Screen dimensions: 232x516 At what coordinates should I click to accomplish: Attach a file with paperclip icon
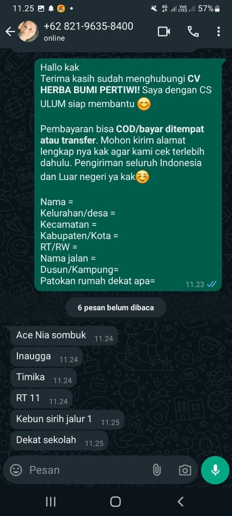[157, 470]
